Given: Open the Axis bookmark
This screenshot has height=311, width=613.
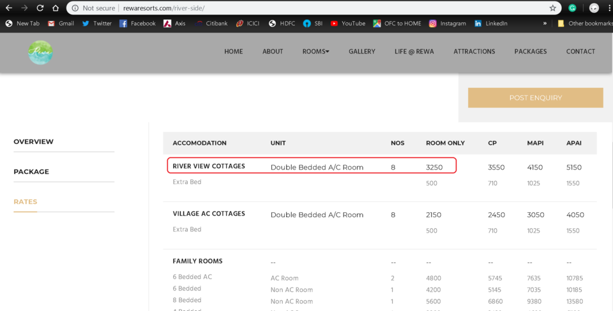Looking at the screenshot, I should click(174, 24).
